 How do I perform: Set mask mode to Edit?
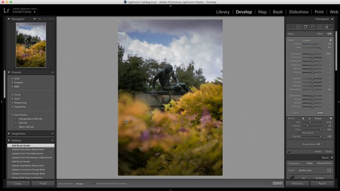(329, 34)
